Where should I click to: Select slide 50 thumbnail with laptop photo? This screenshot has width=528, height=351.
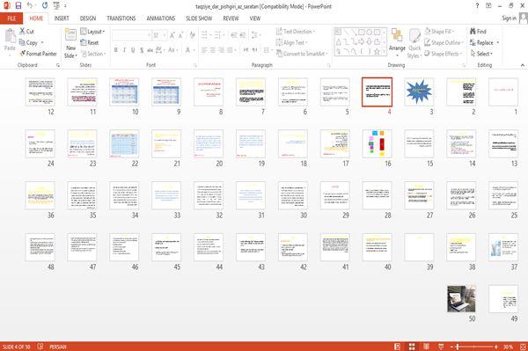point(461,299)
